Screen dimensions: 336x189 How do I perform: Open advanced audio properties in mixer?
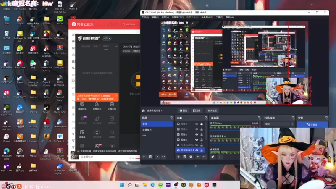(213, 157)
